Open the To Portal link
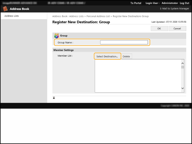Screen dimensions: 192x144 pos(136,3)
